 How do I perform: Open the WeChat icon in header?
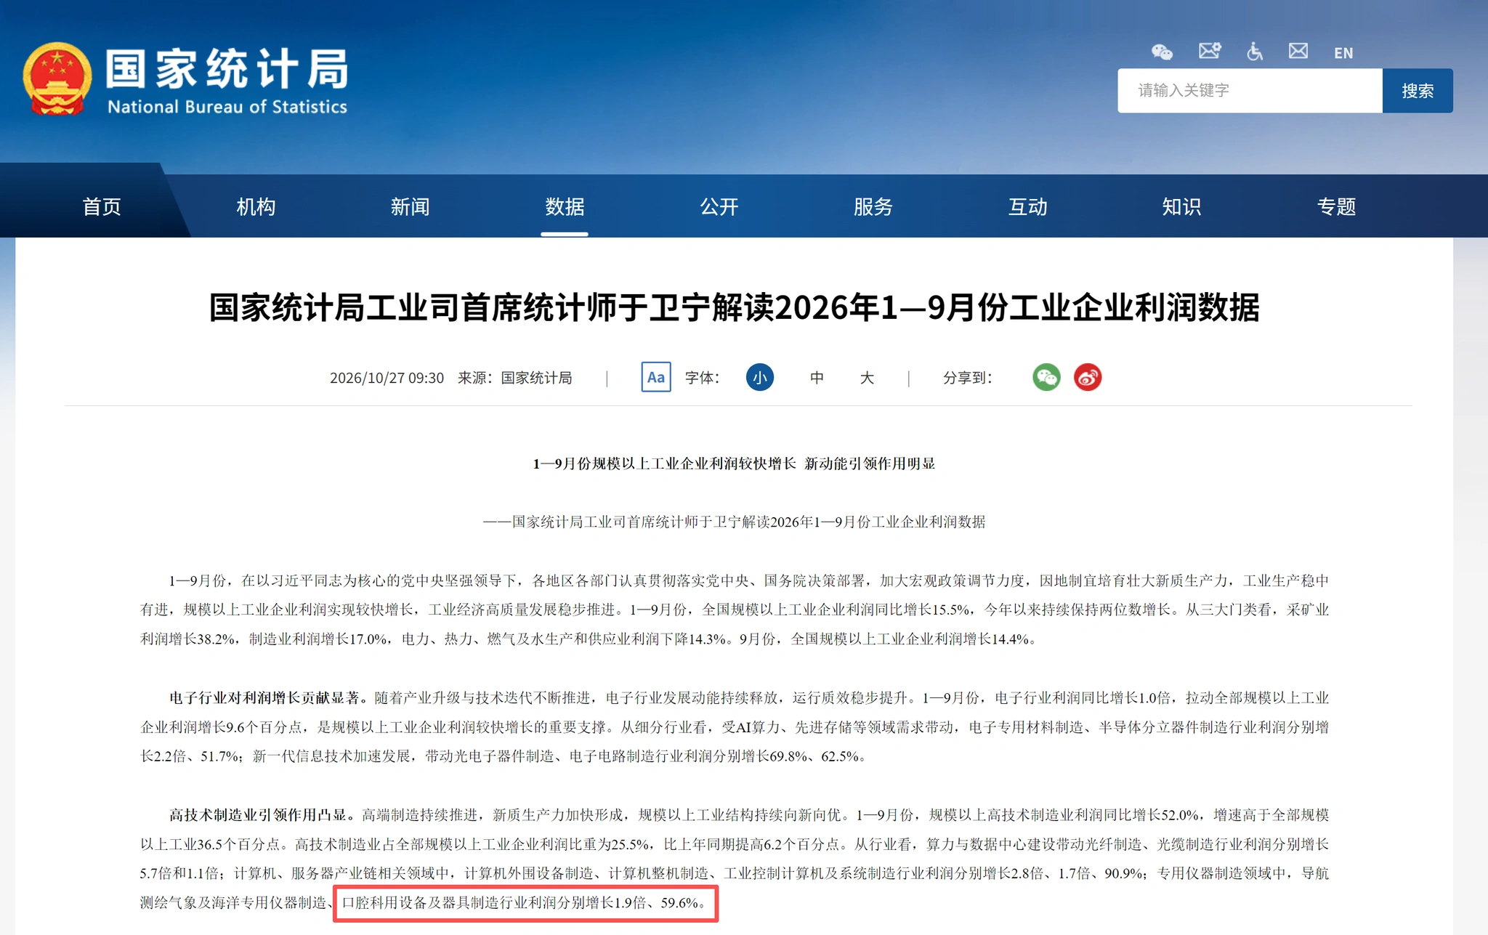pos(1162,52)
